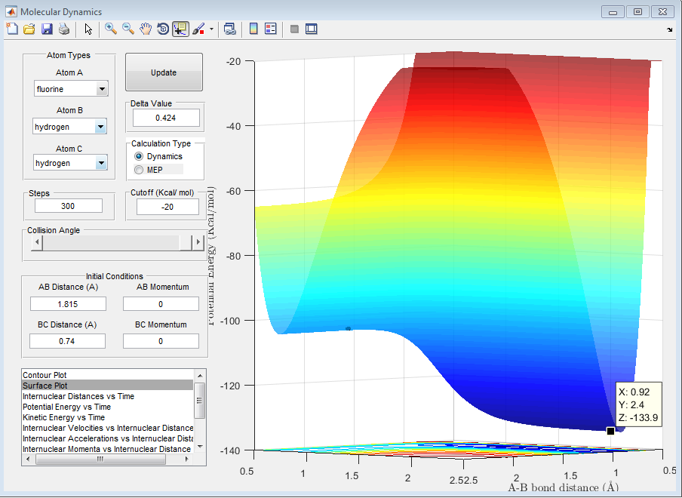This screenshot has width=682, height=498.
Task: Expand the Atom C dropdown
Action: click(x=100, y=163)
